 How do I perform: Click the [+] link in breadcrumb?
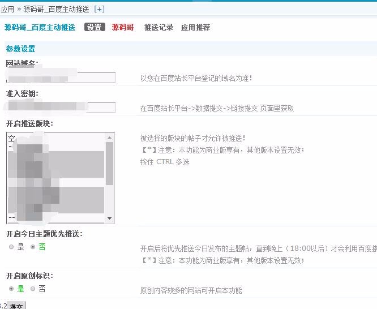coord(99,10)
